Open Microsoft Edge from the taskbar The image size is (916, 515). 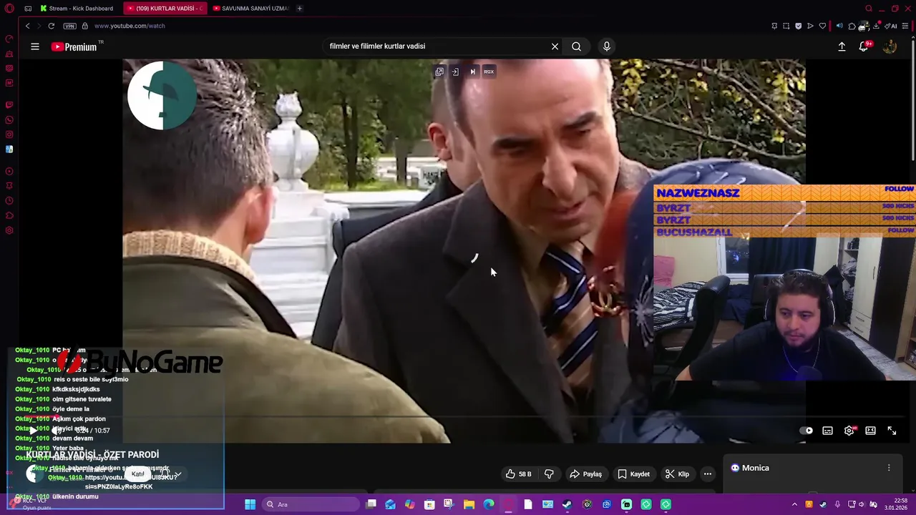point(489,504)
